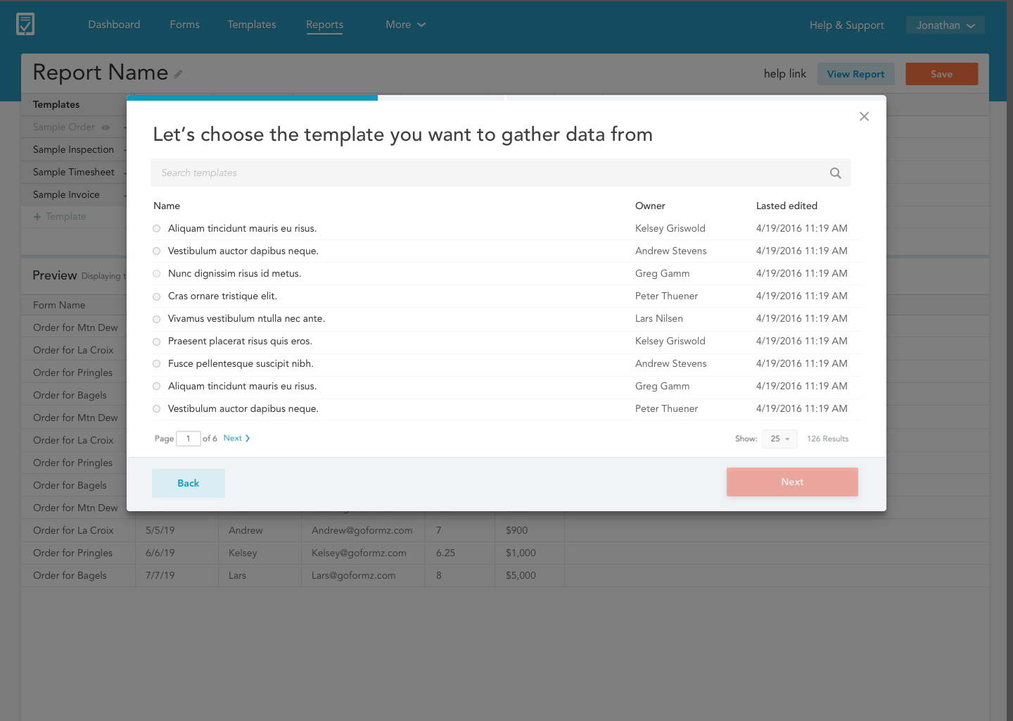Close the template chooser dialog
Image resolution: width=1013 pixels, height=721 pixels.
click(x=864, y=117)
